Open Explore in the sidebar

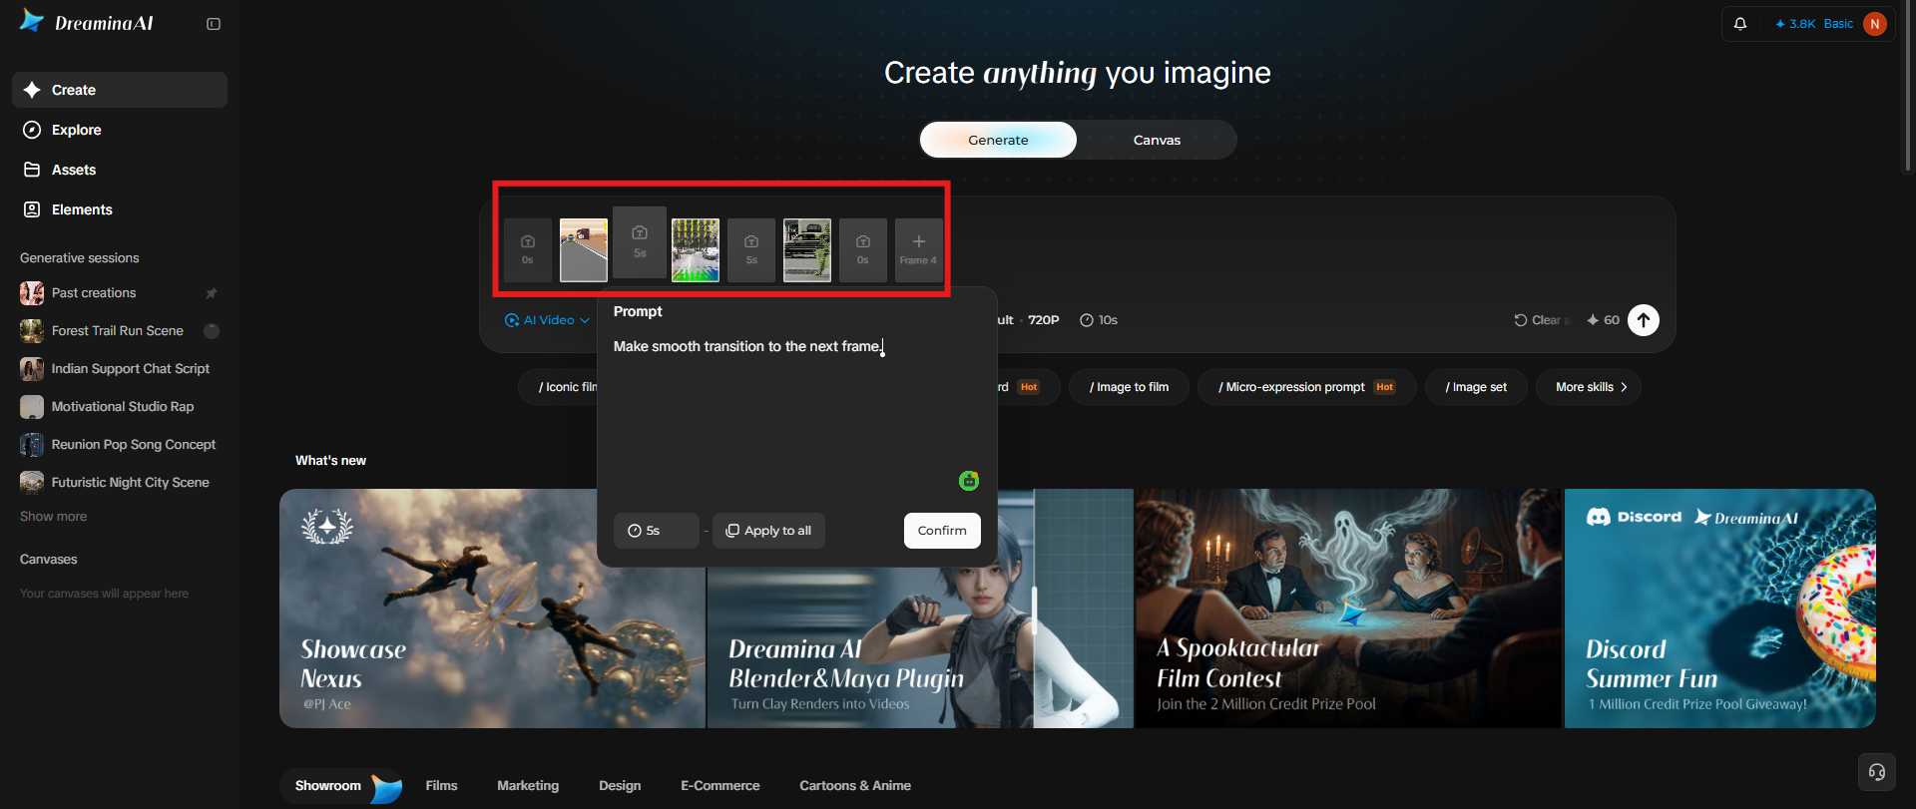coord(120,130)
